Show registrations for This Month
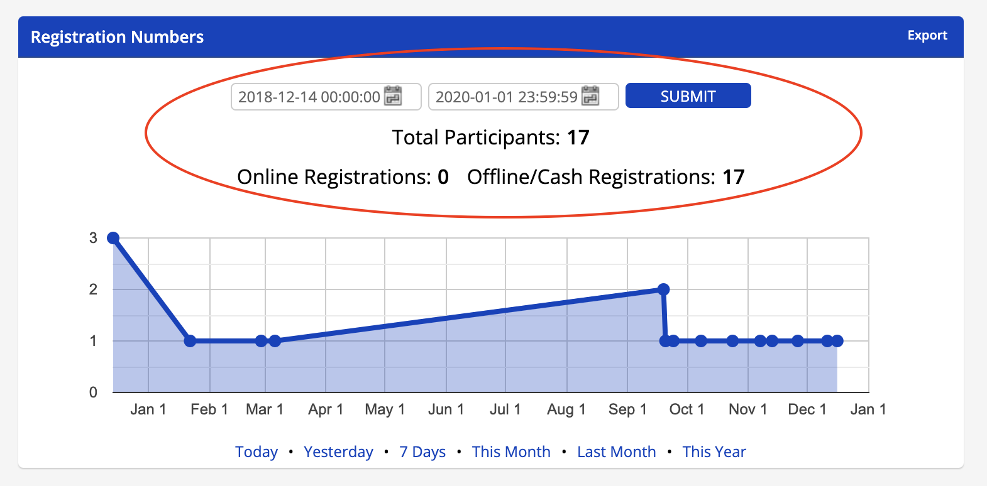Screen dimensions: 987x486 click(511, 452)
